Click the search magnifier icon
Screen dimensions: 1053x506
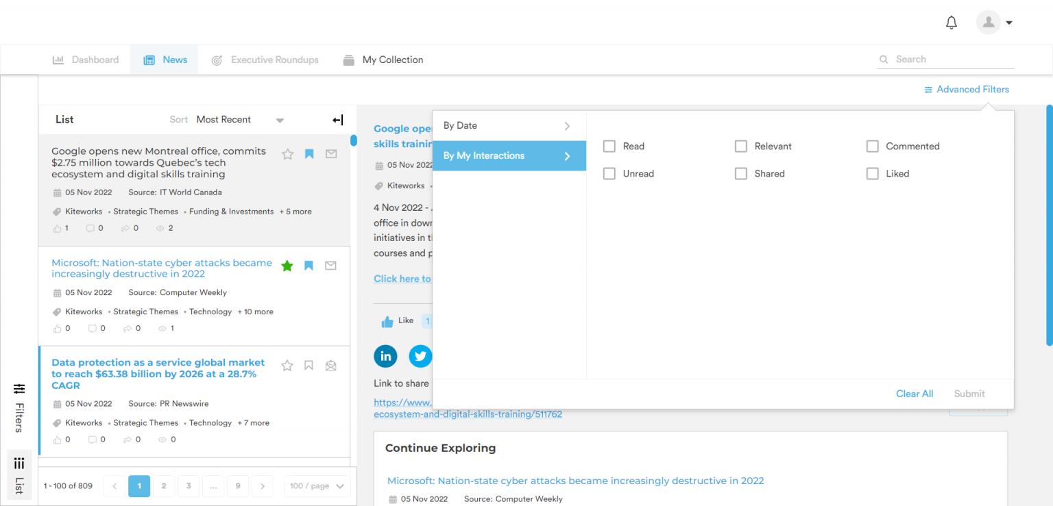click(x=884, y=60)
